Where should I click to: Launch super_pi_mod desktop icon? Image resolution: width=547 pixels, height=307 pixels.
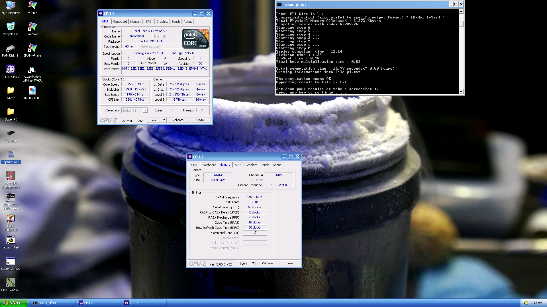11,264
